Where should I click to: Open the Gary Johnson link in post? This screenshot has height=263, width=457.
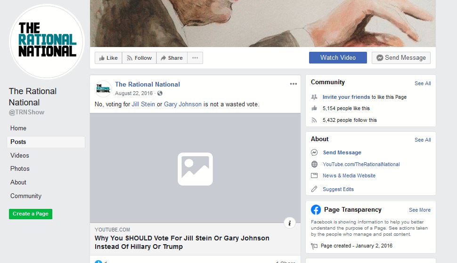[183, 104]
